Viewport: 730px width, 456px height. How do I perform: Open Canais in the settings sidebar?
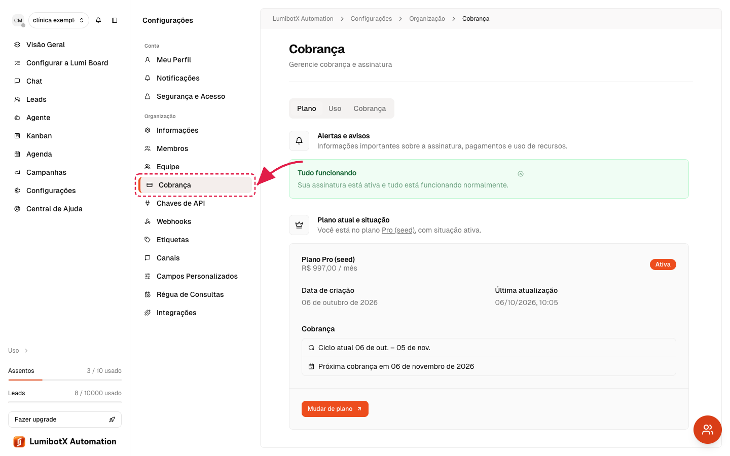tap(195, 258)
